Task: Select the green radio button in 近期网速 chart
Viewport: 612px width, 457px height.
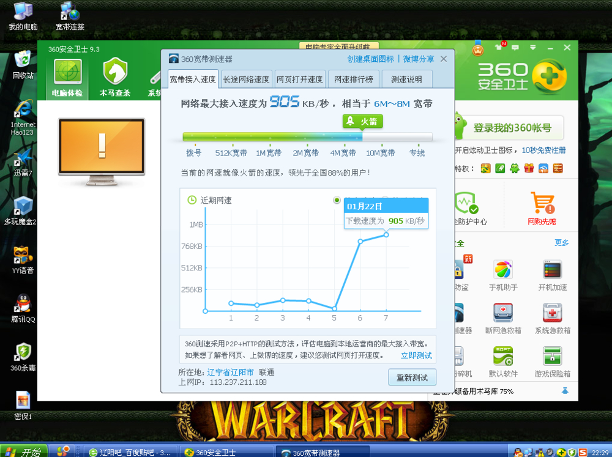Action: [x=337, y=200]
